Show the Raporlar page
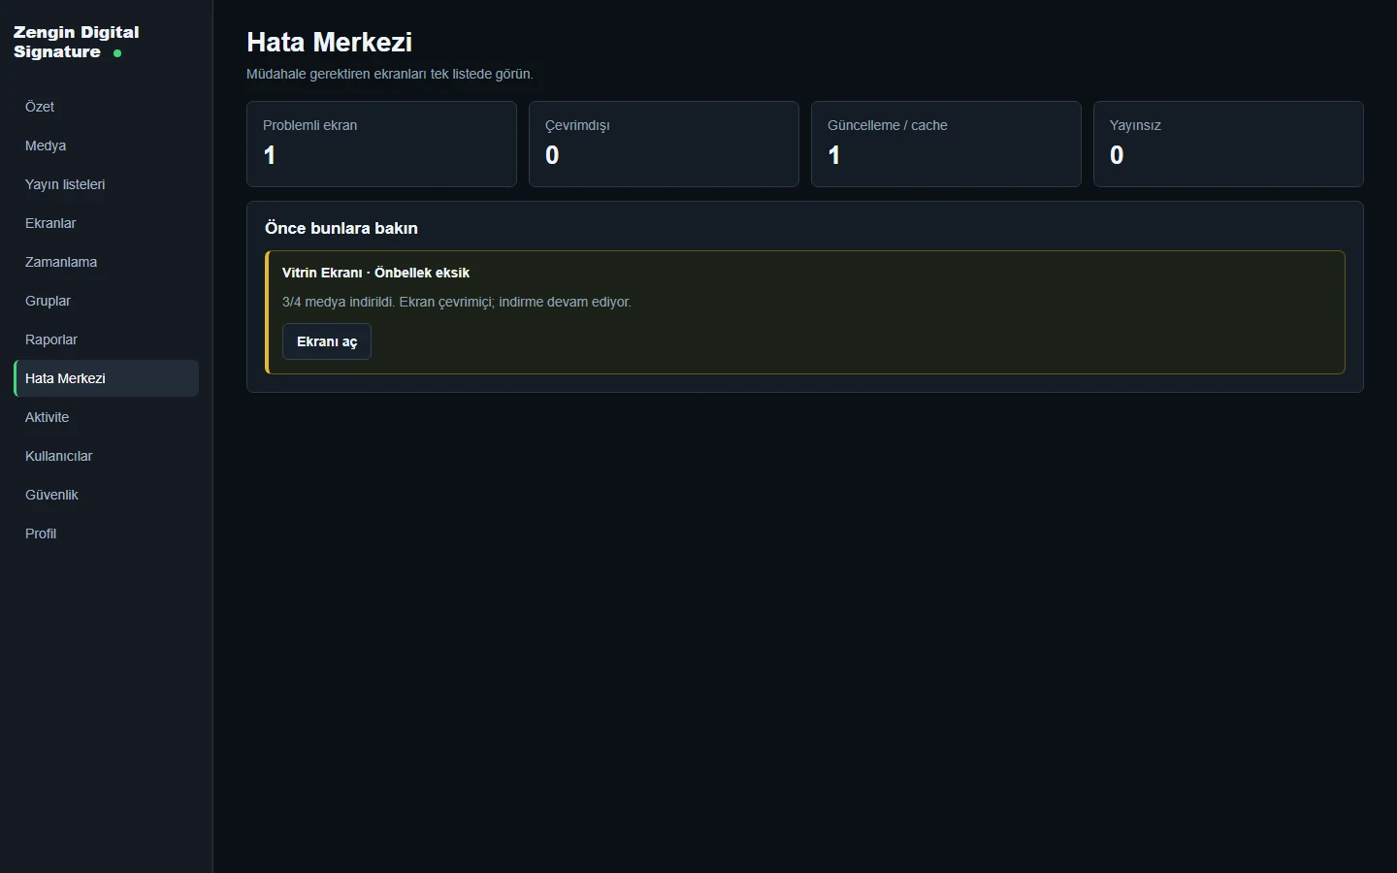 (x=106, y=339)
